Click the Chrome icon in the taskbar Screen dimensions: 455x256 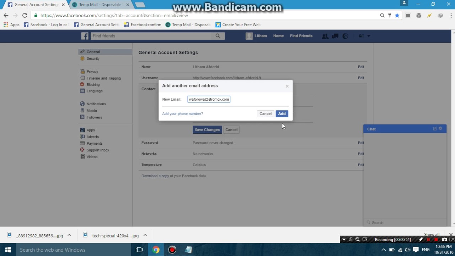pyautogui.click(x=156, y=250)
